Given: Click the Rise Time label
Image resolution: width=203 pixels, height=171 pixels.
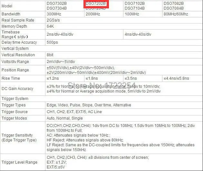Looking at the screenshot, I should 11,78.
